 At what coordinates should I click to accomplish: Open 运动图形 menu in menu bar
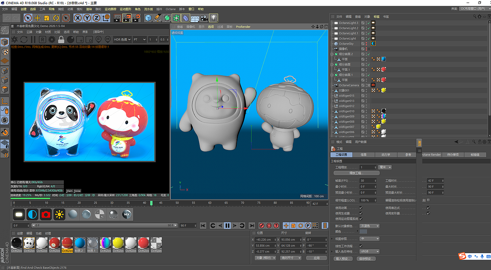pos(125,9)
